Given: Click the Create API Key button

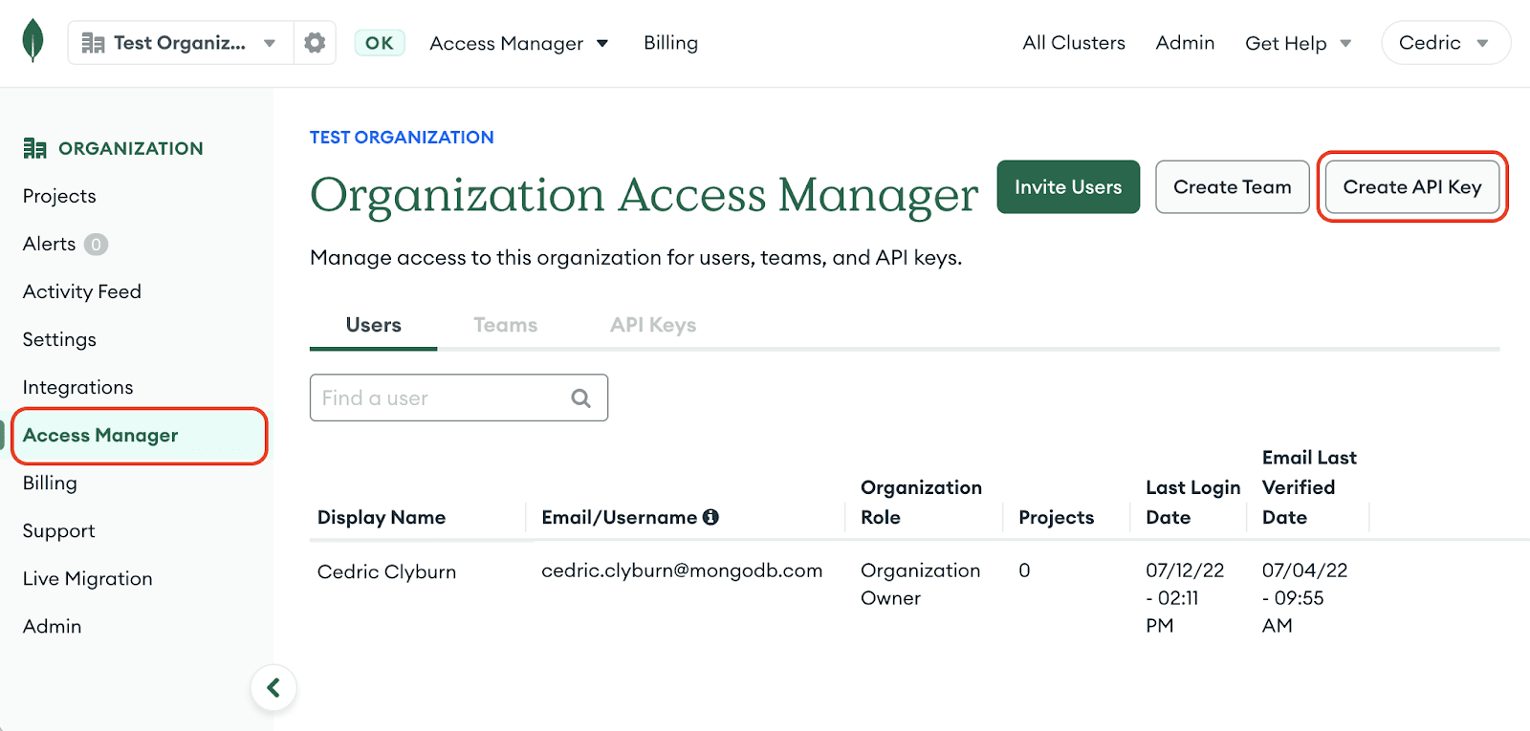Looking at the screenshot, I should (x=1411, y=187).
